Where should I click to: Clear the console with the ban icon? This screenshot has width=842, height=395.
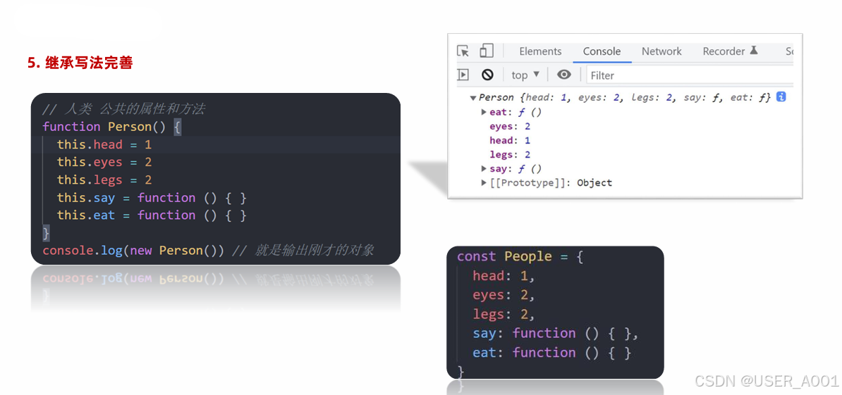487,75
